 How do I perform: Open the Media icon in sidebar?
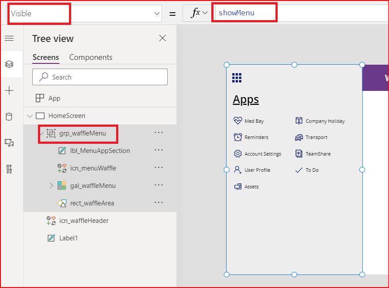(9, 142)
